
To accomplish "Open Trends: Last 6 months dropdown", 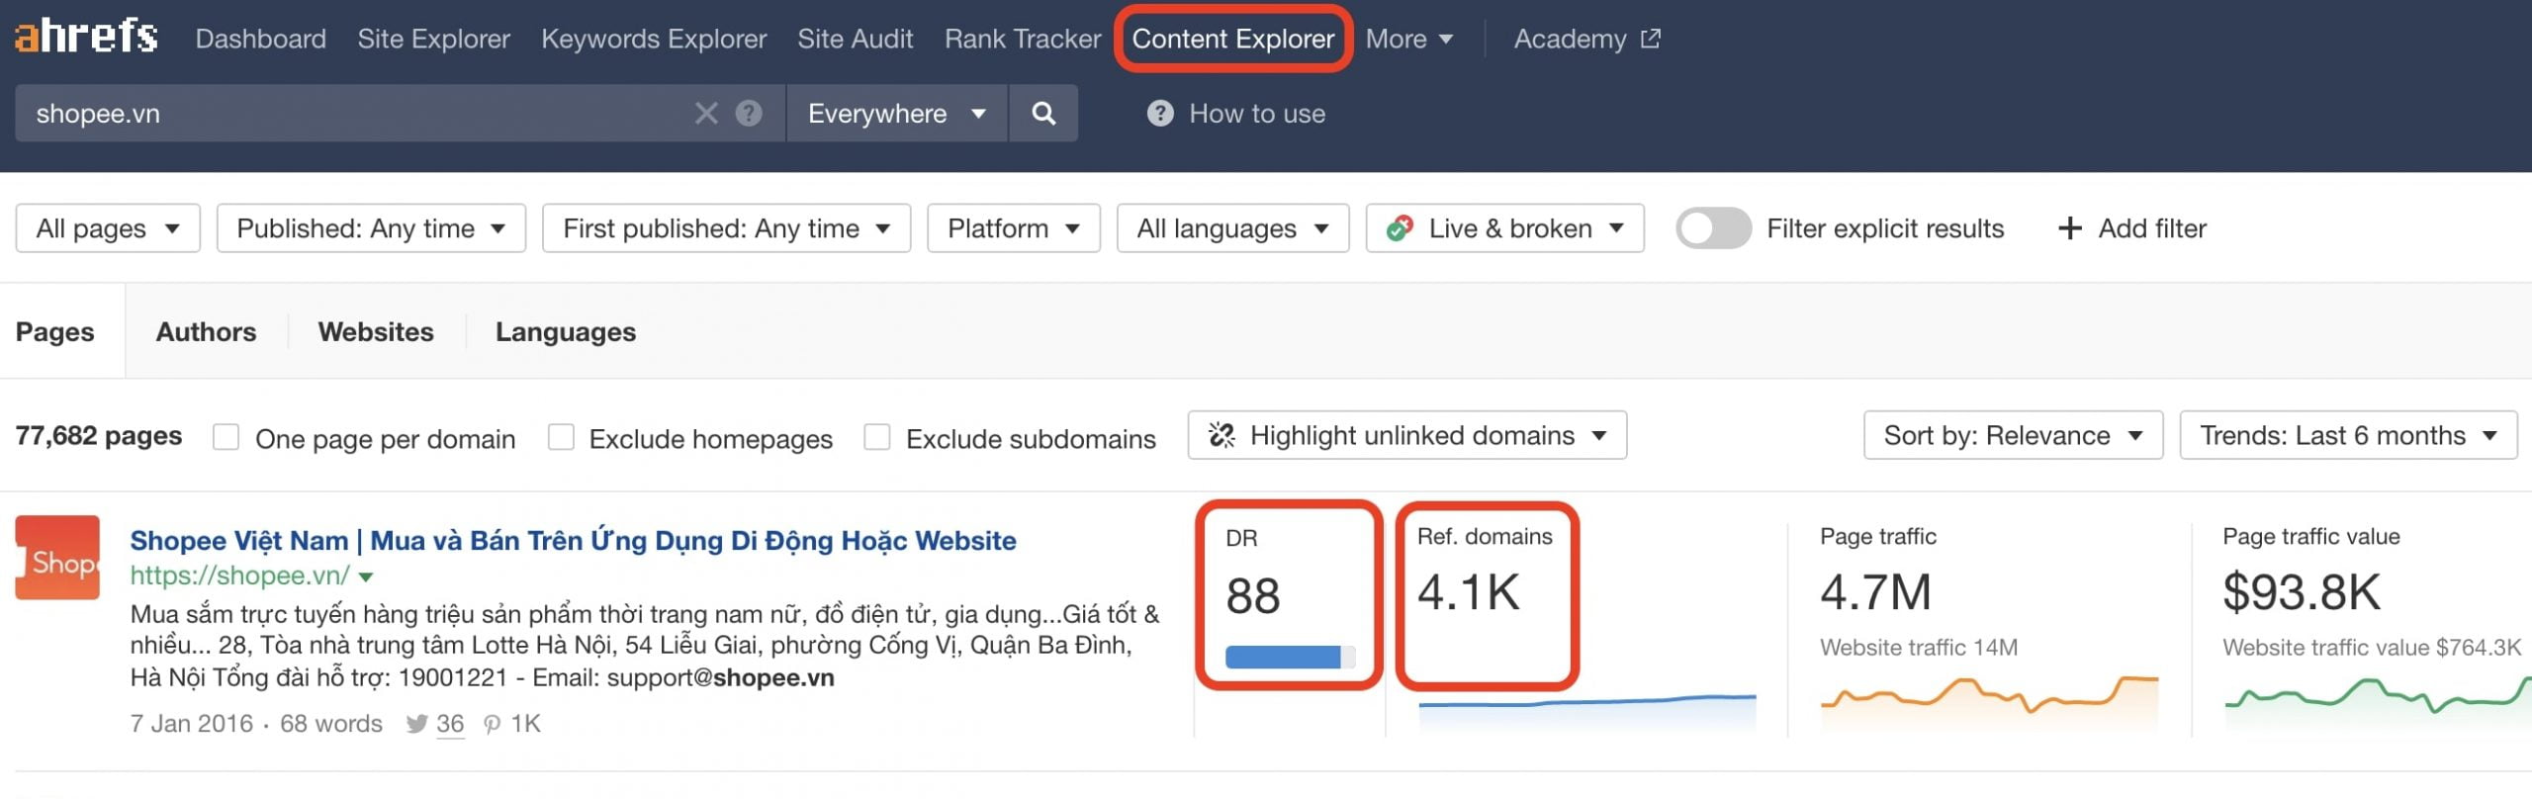I will click(2348, 435).
